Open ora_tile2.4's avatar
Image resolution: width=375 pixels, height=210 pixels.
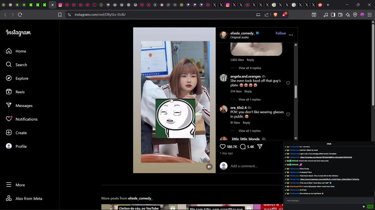(x=224, y=109)
